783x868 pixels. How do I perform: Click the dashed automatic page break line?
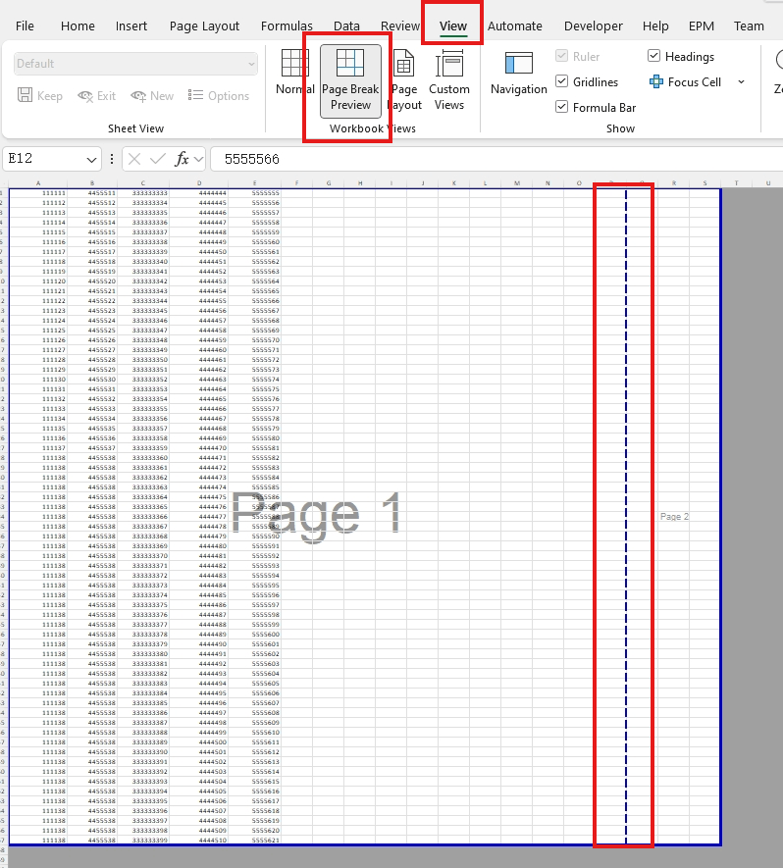point(626,515)
